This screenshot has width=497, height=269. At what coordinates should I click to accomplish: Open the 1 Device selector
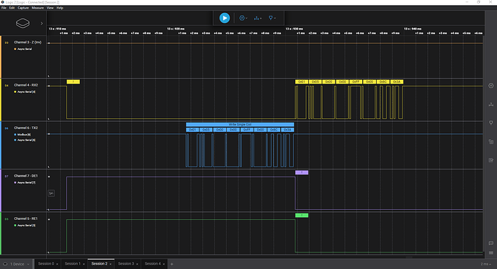pyautogui.click(x=17, y=264)
